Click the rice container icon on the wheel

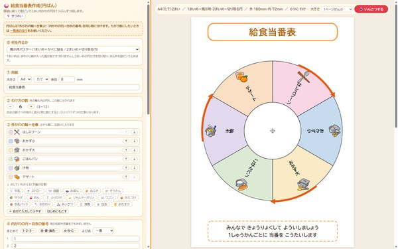(241, 184)
